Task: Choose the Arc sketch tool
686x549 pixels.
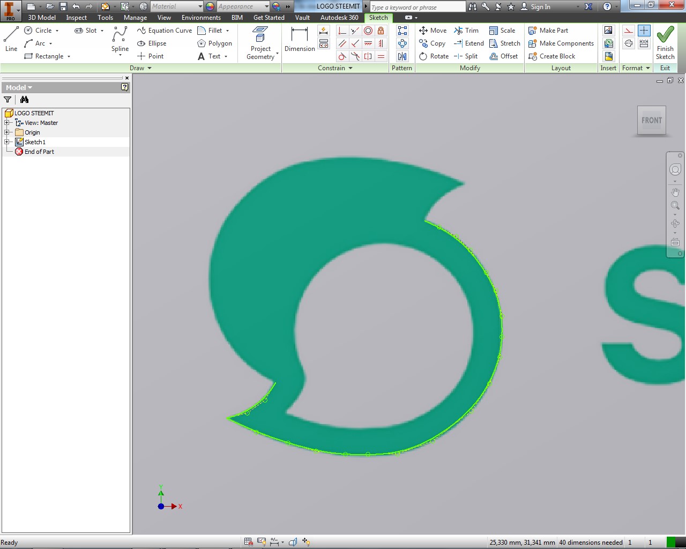Action: pyautogui.click(x=35, y=43)
